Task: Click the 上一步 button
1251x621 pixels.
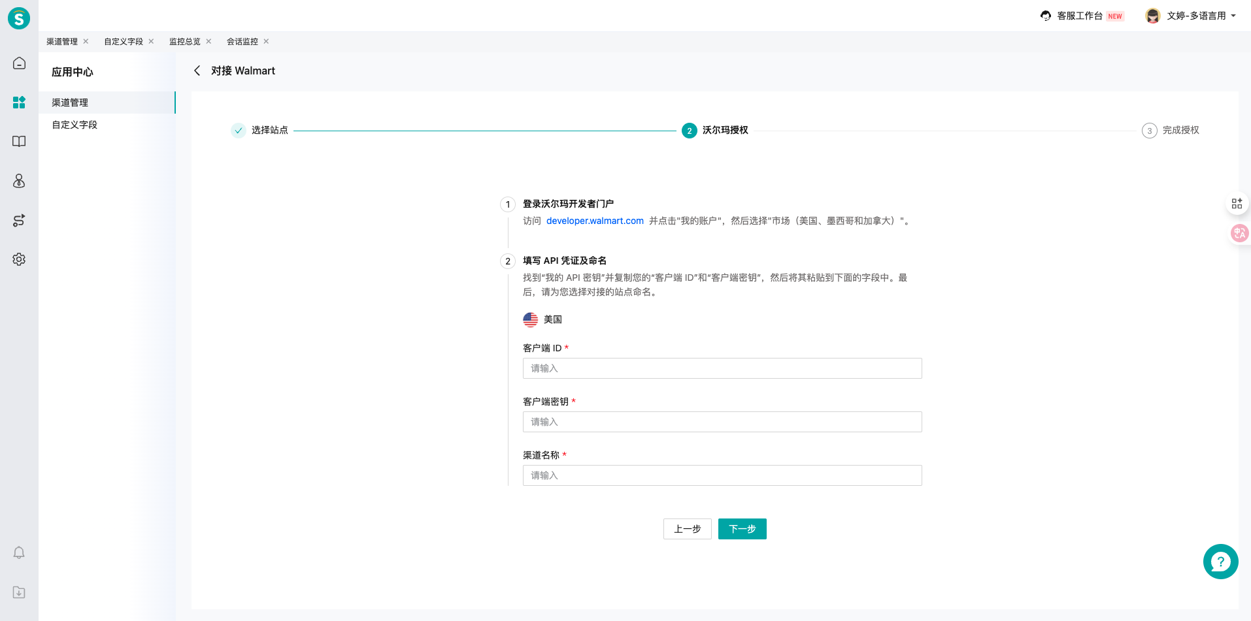Action: coord(687,529)
